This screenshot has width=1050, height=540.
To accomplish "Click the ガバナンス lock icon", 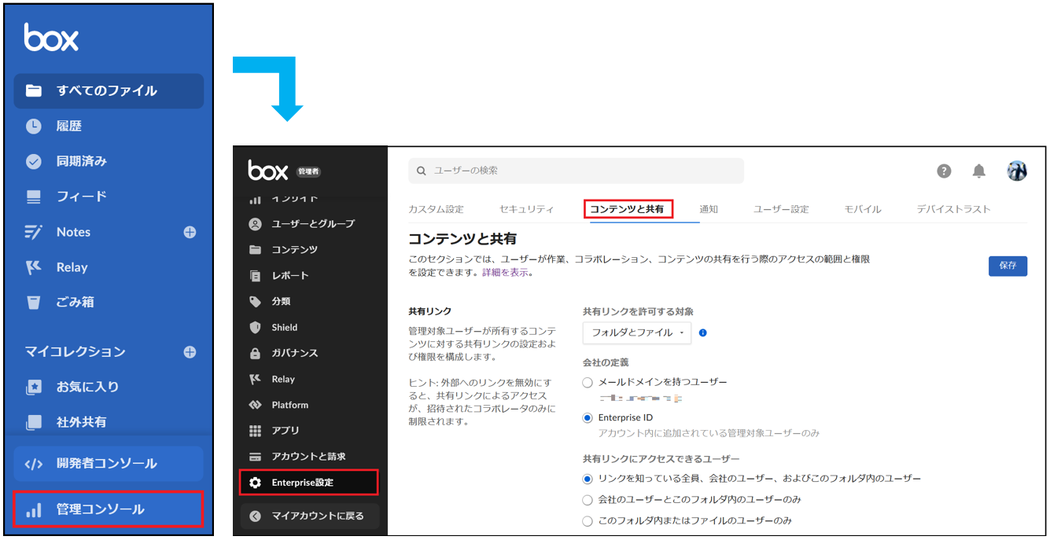I will coord(255,354).
